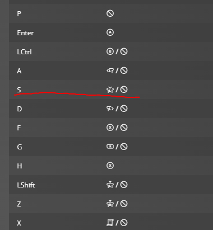The width and height of the screenshot is (213, 230).
Task: Click the Enter key binding label
Action: tap(25, 33)
